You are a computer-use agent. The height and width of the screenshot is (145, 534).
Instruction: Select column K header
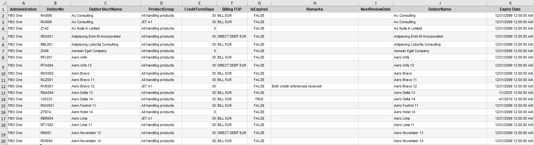coord(510,3)
